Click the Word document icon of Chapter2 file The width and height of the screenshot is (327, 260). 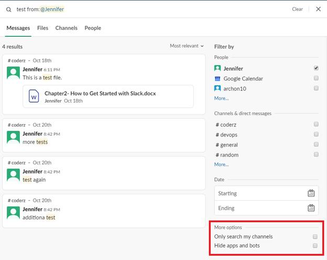pyautogui.click(x=34, y=96)
